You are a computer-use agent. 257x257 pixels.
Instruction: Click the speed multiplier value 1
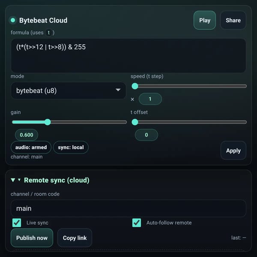point(150,99)
